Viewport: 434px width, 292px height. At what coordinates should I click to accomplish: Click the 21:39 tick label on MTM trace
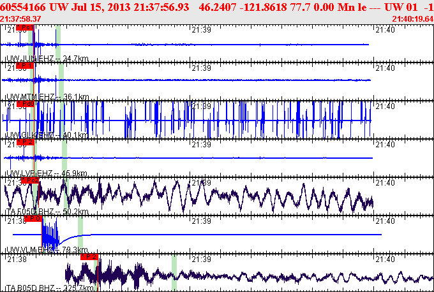(202, 68)
